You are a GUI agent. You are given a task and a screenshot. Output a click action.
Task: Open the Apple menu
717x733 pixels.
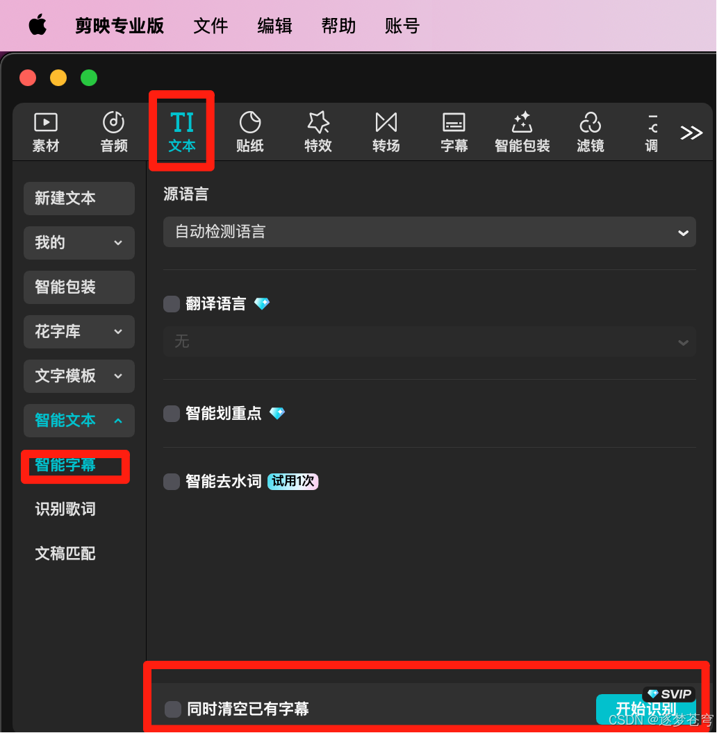coord(38,25)
